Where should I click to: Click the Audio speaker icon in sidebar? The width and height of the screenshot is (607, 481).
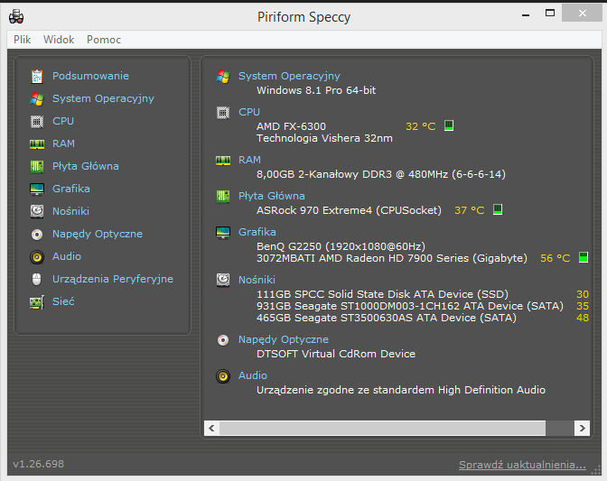click(x=37, y=256)
